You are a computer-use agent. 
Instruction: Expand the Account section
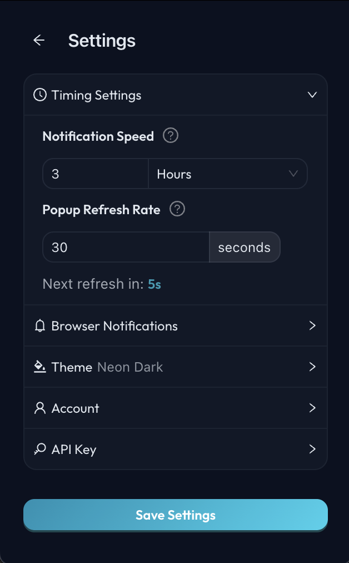312,408
